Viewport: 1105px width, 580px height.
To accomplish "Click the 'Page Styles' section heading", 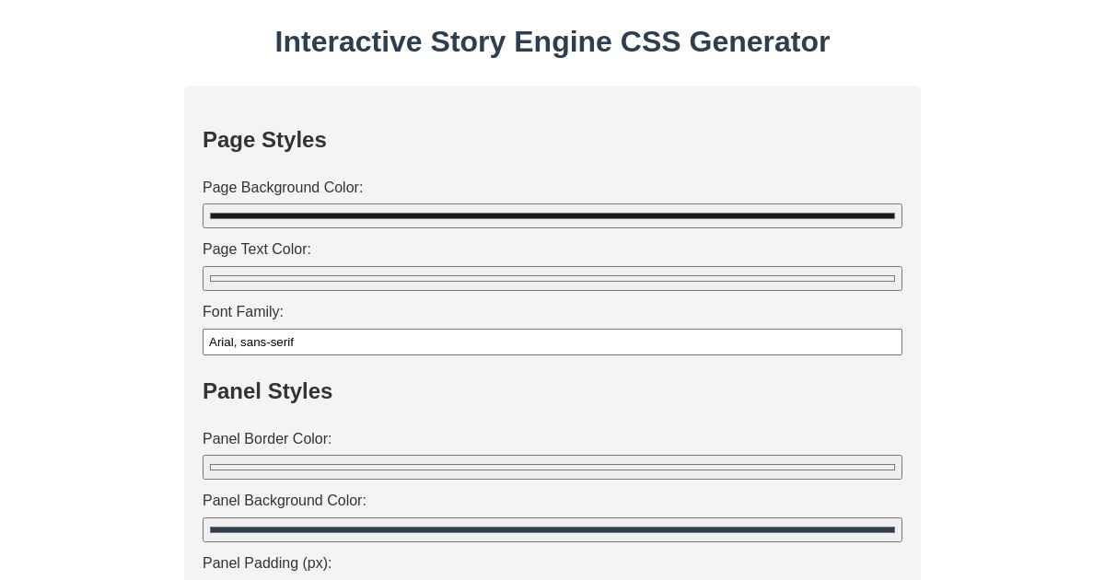I will 264,140.
